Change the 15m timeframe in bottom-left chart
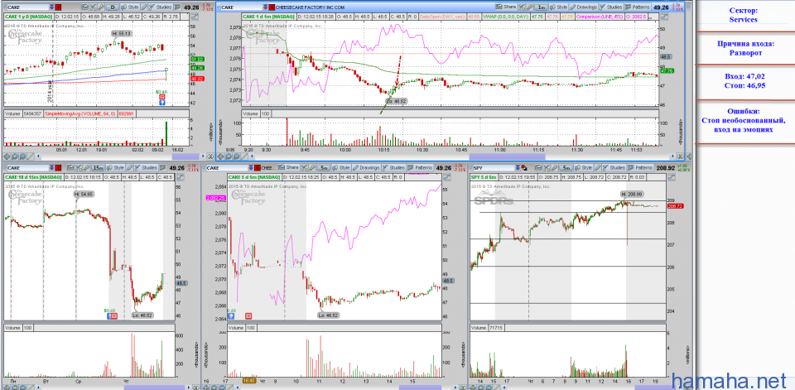The height and width of the screenshot is (390, 795). coord(98,168)
